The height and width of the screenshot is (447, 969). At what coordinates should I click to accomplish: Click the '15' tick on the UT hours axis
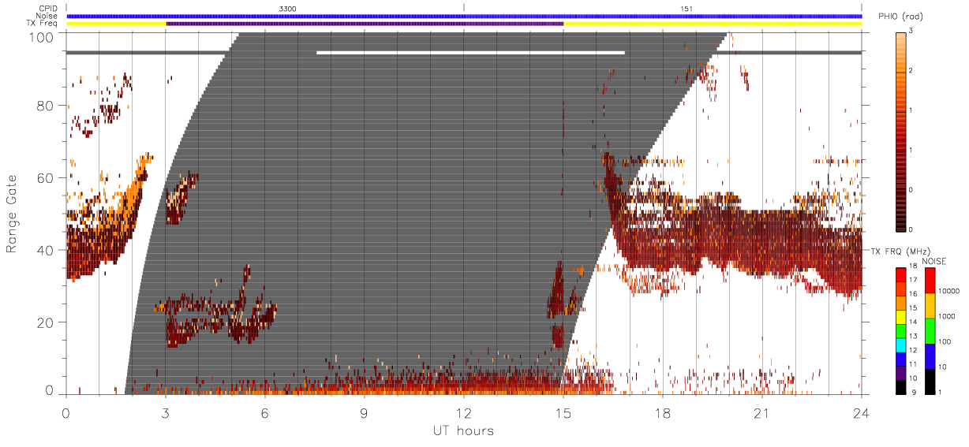pos(563,413)
